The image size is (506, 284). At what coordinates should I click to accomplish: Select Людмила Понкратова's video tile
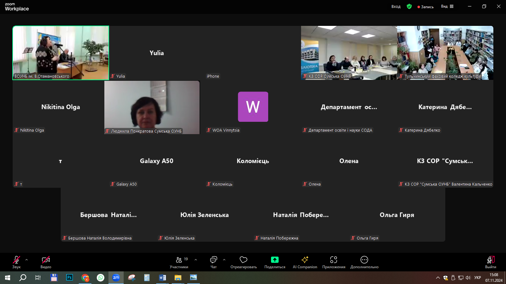tap(152, 107)
